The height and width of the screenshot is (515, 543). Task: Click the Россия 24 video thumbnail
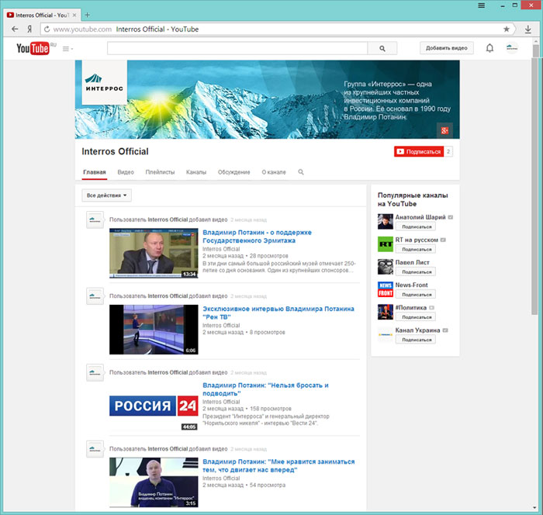(154, 406)
